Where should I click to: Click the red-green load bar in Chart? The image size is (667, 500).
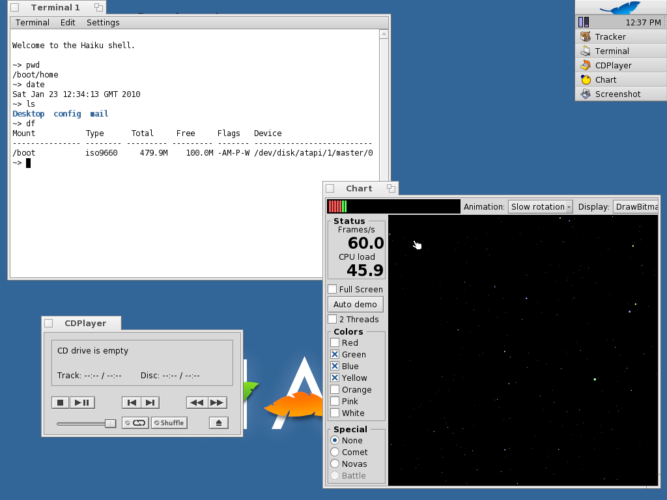tap(393, 206)
